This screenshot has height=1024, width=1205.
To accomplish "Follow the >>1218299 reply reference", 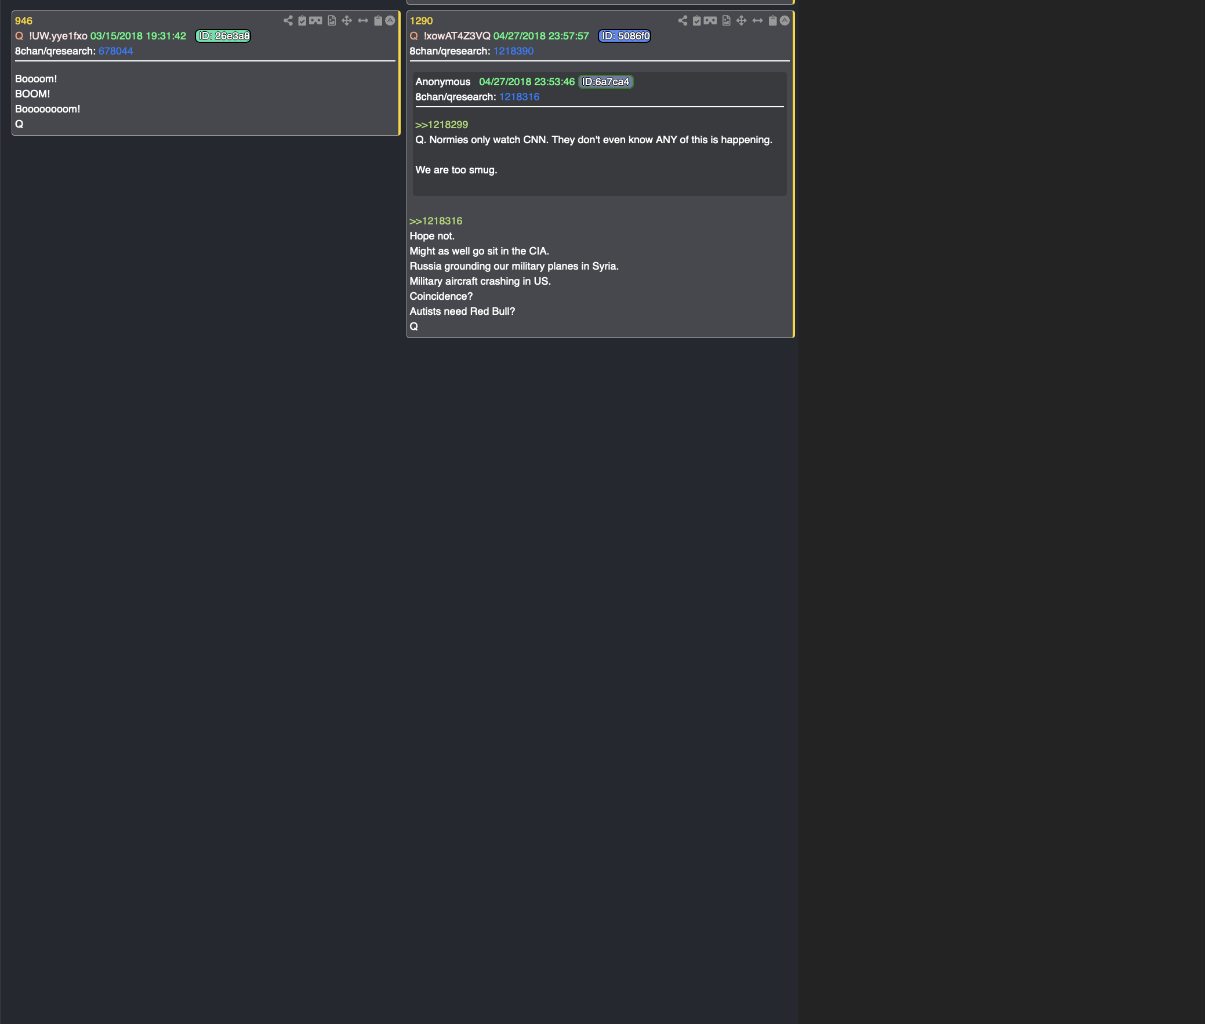I will (441, 125).
